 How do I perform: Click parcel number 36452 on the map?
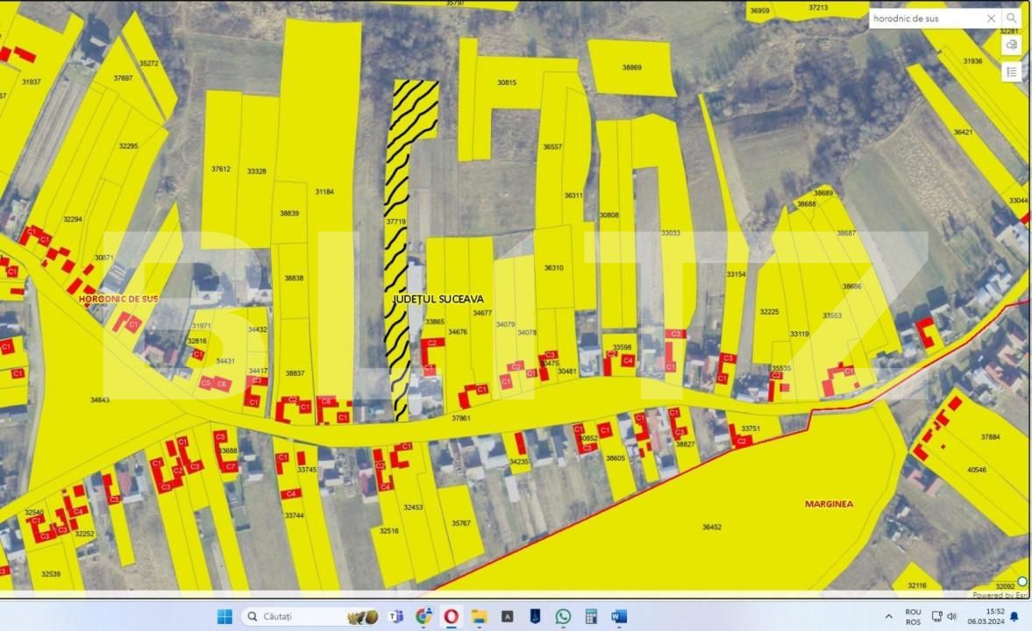[711, 527]
